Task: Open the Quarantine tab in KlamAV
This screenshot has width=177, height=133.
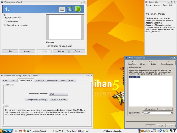Action: (x=39, y=80)
